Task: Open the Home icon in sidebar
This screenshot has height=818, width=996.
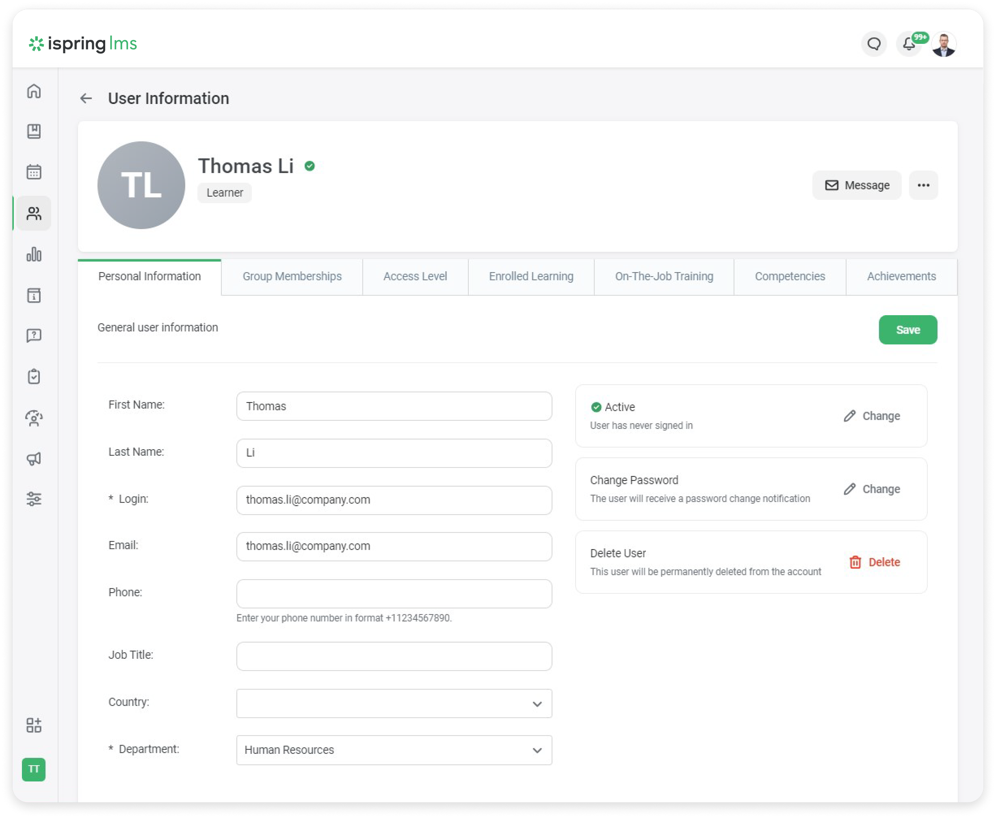Action: tap(34, 91)
